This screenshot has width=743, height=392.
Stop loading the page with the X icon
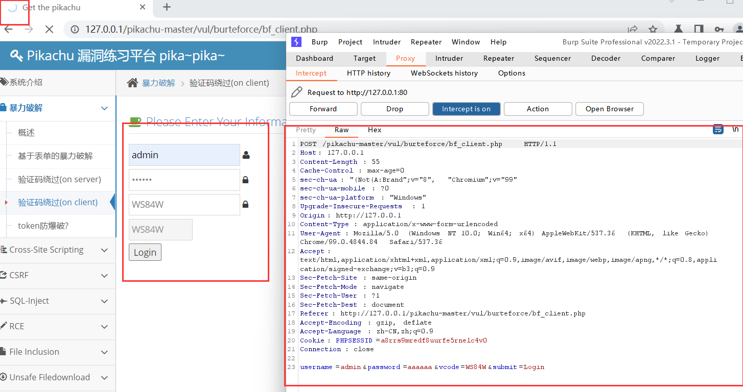pos(49,29)
